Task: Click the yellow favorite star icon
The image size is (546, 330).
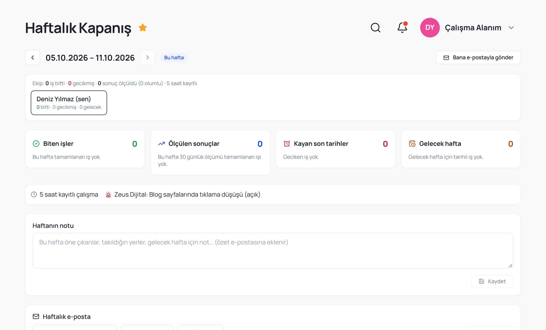Action: coord(143,28)
